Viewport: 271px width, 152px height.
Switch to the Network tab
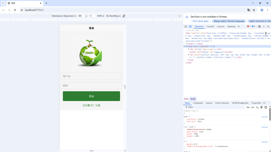[231, 26]
